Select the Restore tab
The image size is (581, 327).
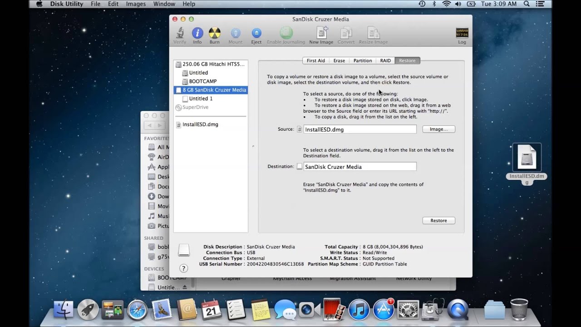pos(407,60)
